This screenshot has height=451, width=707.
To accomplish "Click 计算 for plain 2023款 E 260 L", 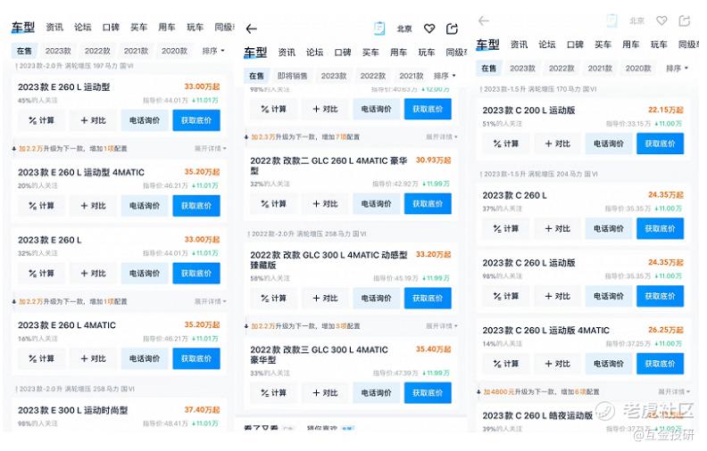I will click(x=41, y=274).
